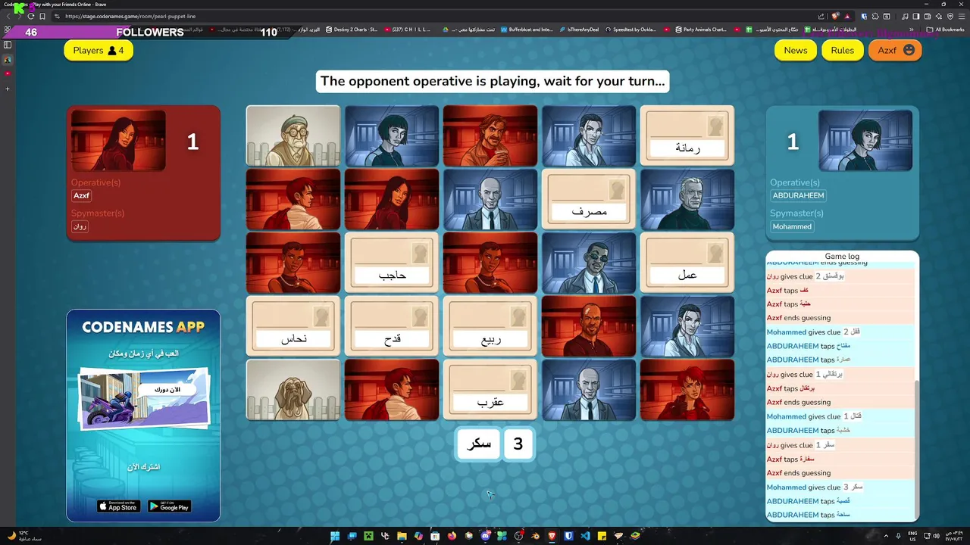Open the App Store download badge
This screenshot has width=970, height=545.
click(119, 506)
